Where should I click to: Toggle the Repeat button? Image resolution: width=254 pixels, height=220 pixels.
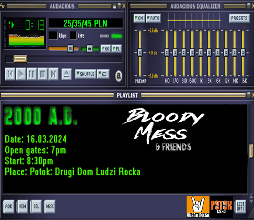coord(103,74)
